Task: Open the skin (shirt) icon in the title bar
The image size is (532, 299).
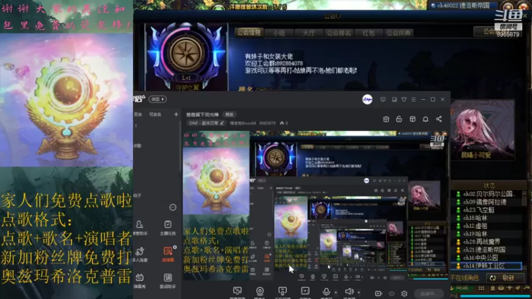Action: 404,99
